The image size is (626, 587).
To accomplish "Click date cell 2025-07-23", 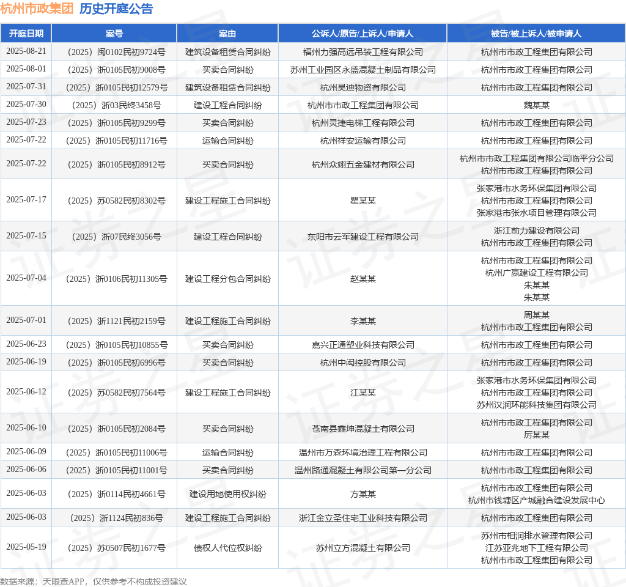I will pyautogui.click(x=26, y=122).
